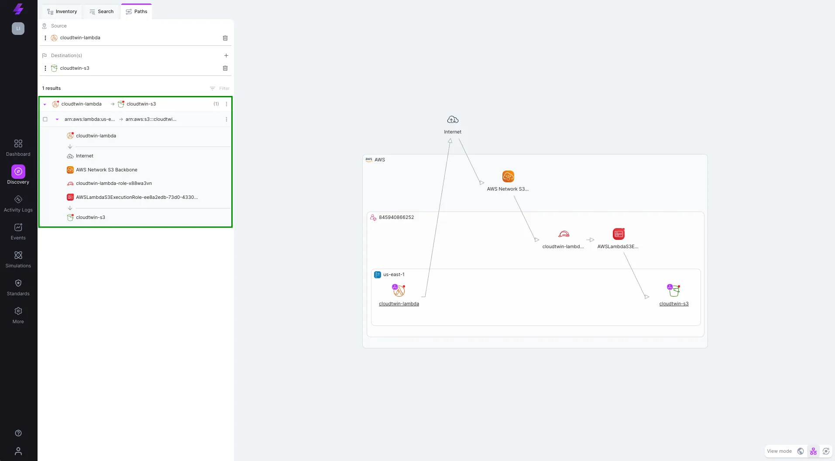This screenshot has height=461, width=835.
Task: Click the 1 results text
Action: [x=52, y=88]
